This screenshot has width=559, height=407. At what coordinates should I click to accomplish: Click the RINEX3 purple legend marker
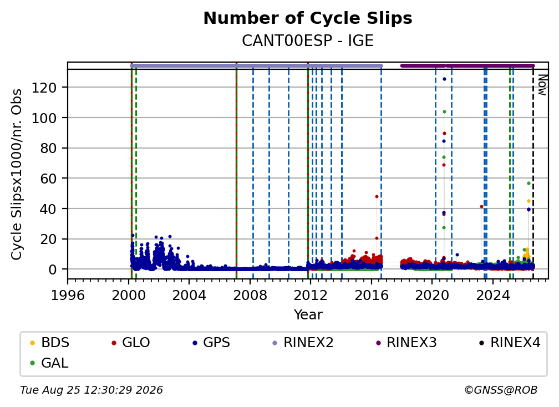click(378, 343)
